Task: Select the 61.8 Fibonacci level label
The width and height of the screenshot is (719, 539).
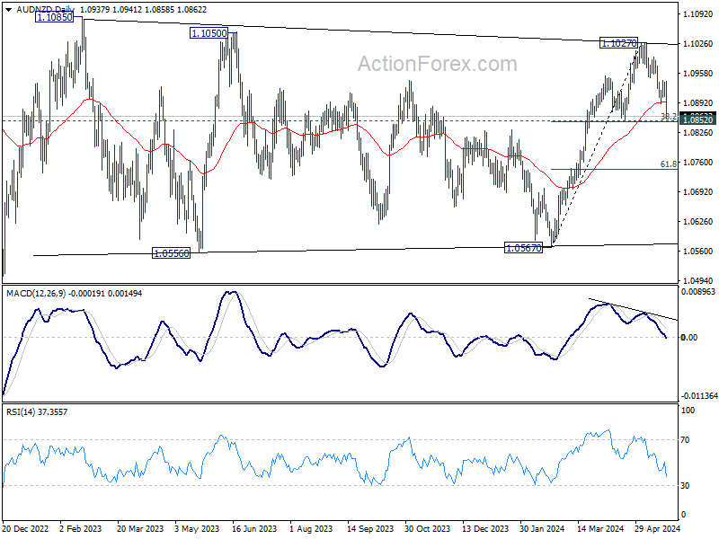Action: tap(668, 164)
